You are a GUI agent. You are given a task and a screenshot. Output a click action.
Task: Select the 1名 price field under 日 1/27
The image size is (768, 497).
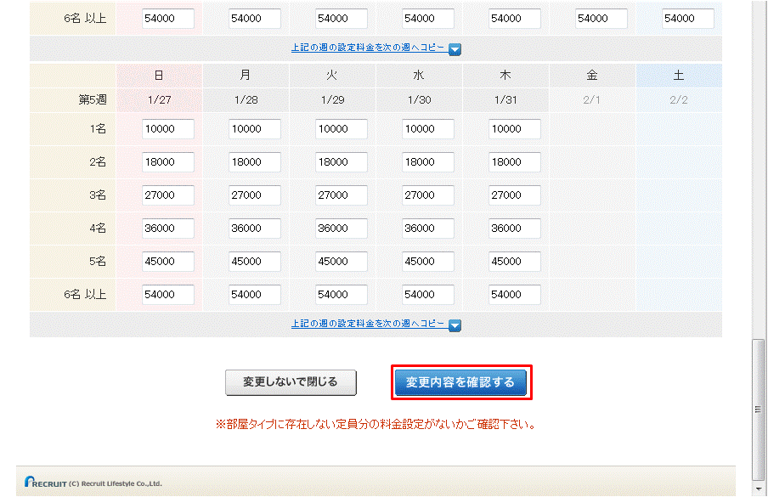tap(167, 128)
